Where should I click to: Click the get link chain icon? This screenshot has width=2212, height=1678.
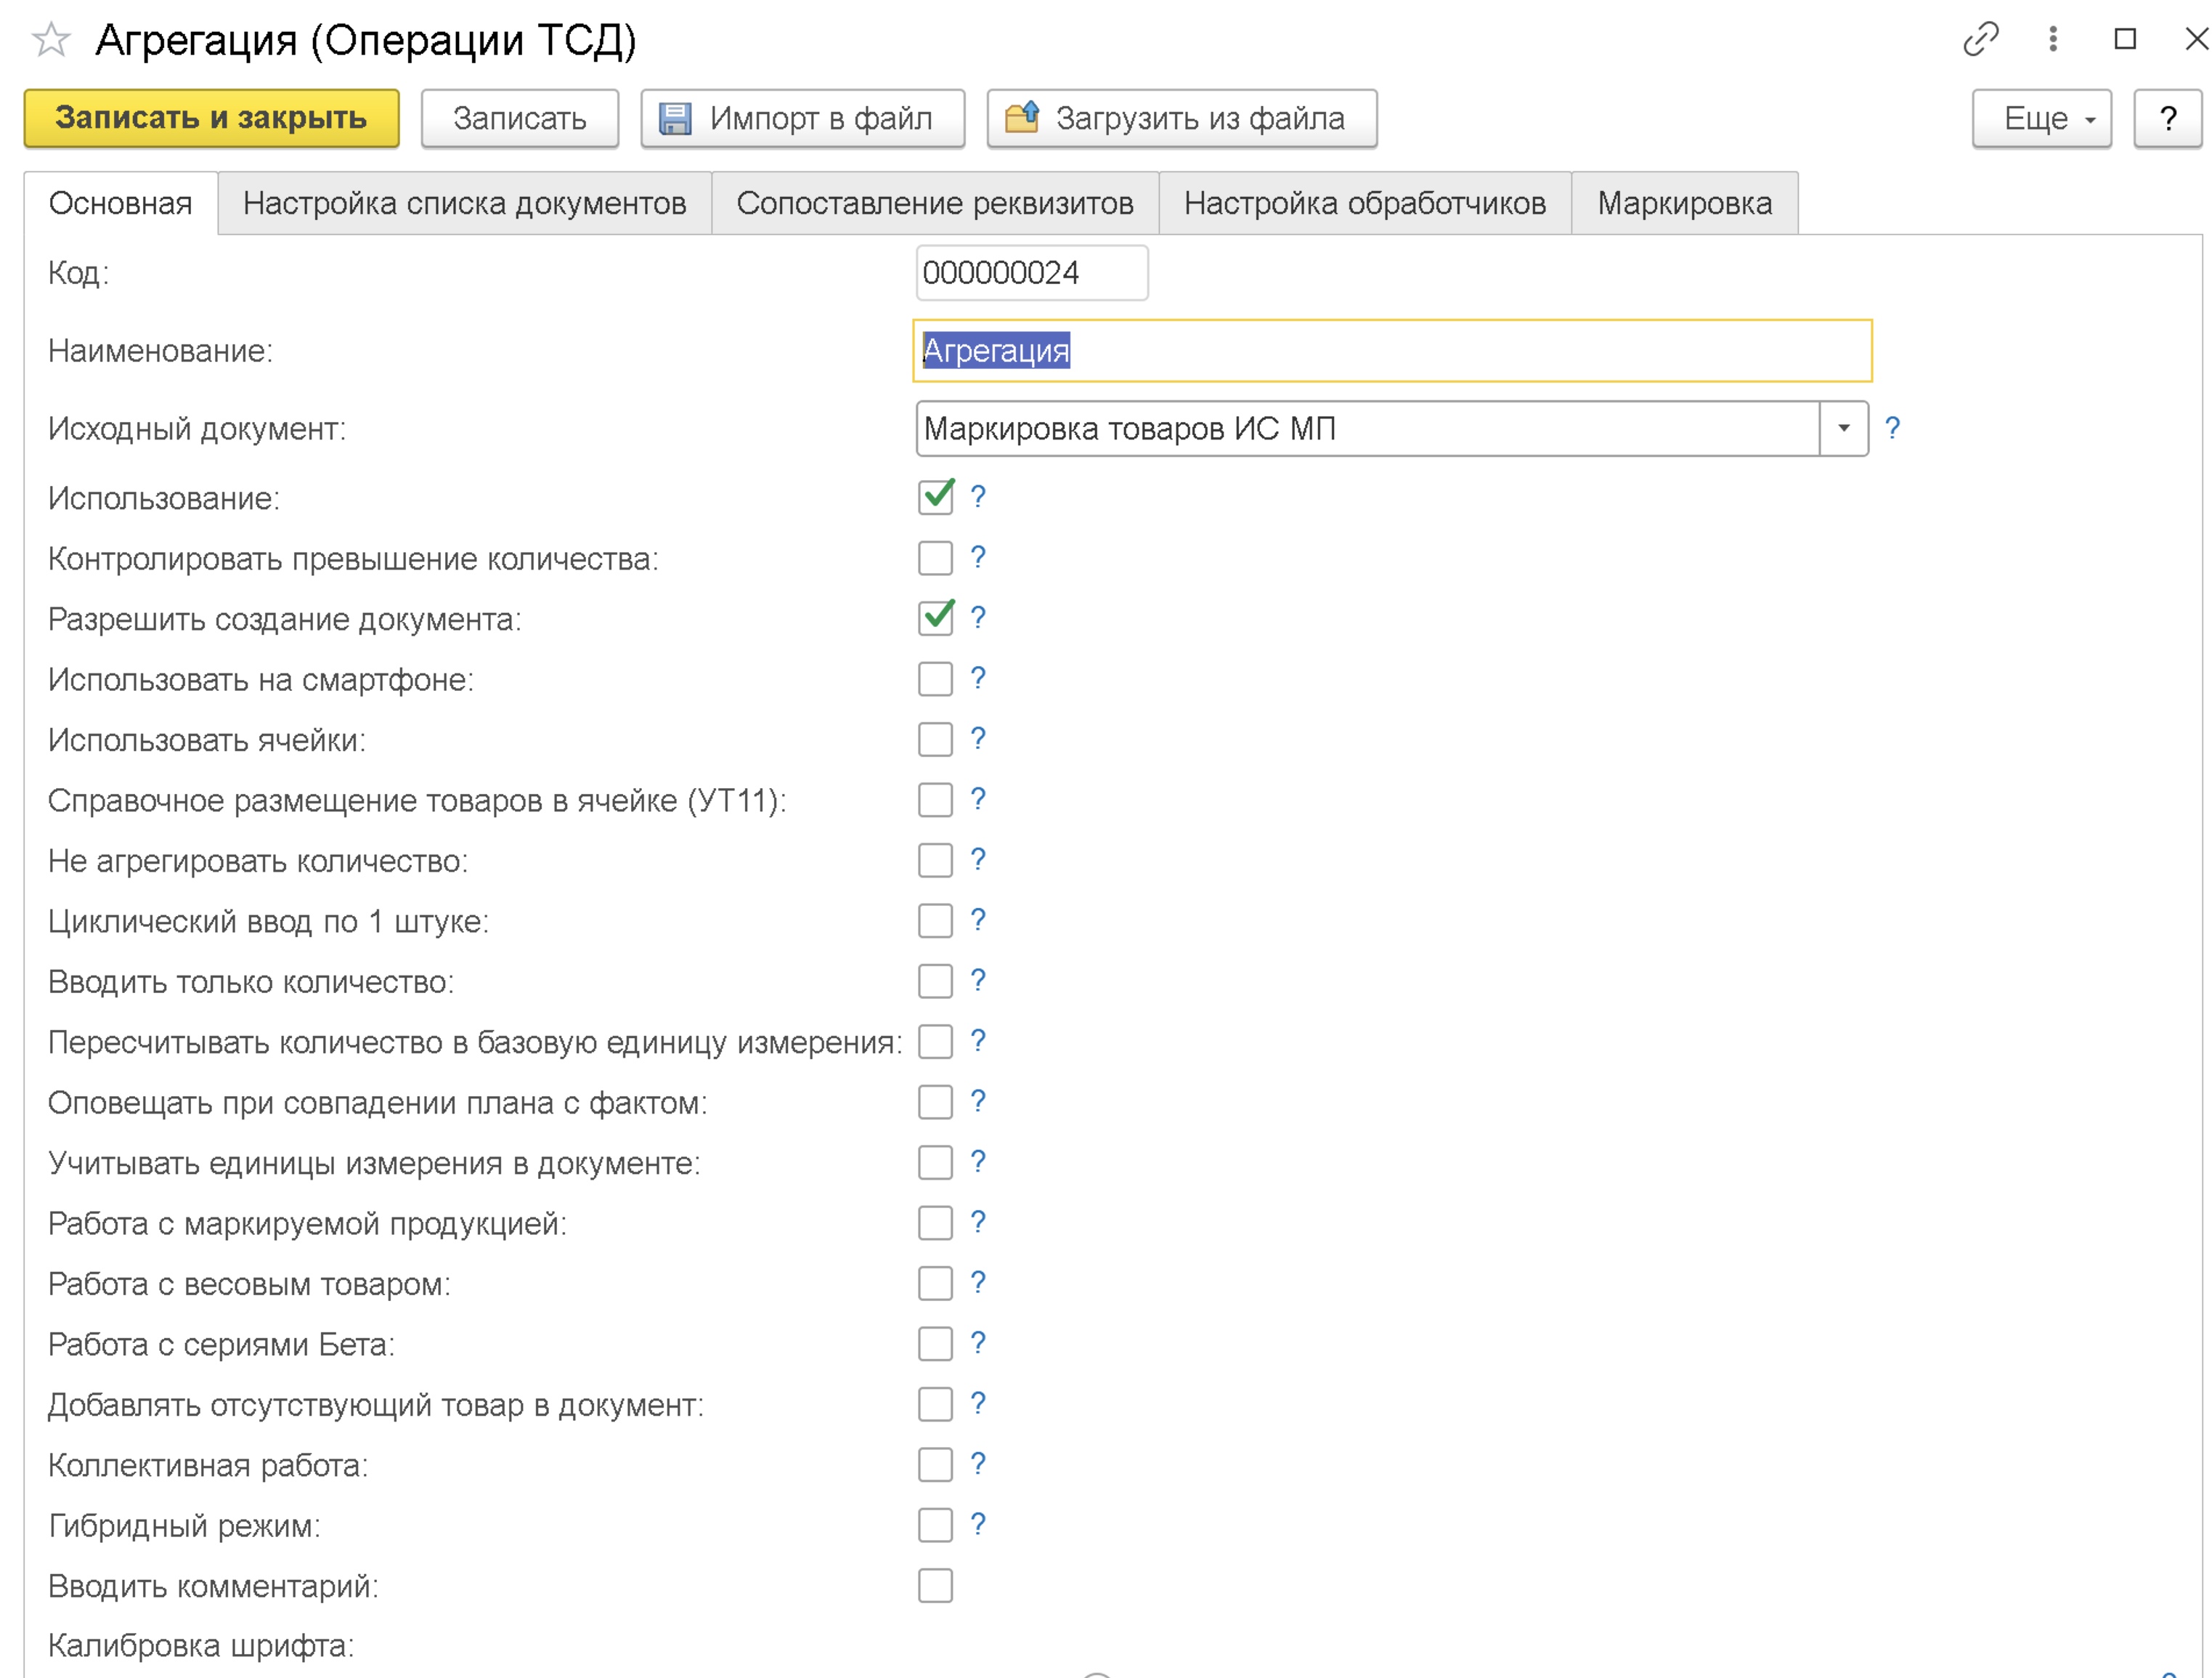tap(1980, 39)
